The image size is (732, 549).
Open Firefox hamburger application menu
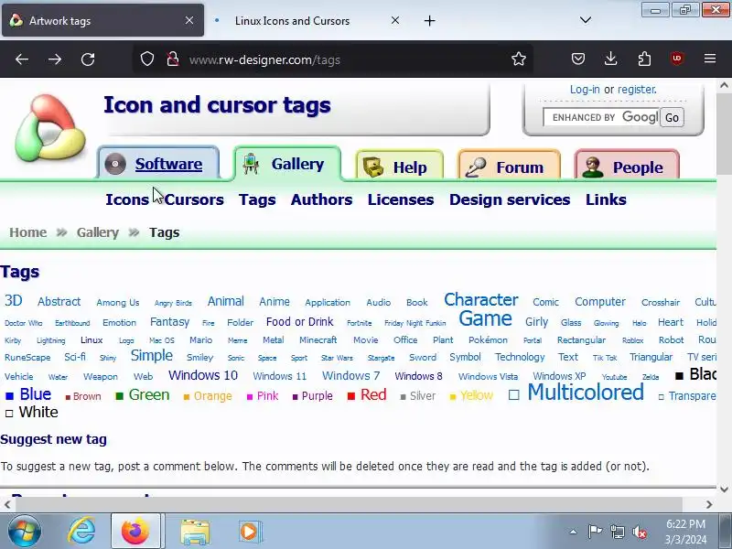(x=710, y=59)
